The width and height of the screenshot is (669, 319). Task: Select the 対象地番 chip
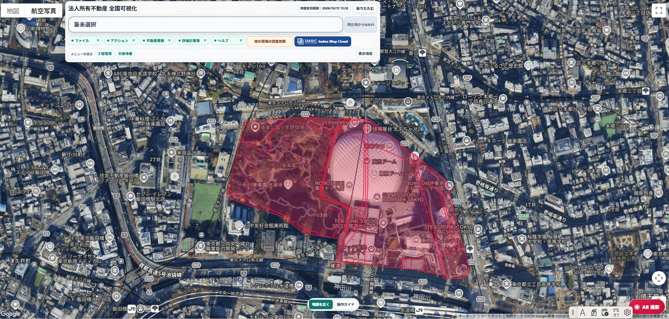[x=125, y=54]
